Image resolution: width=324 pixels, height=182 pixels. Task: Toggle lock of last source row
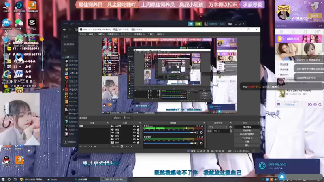click(138, 142)
